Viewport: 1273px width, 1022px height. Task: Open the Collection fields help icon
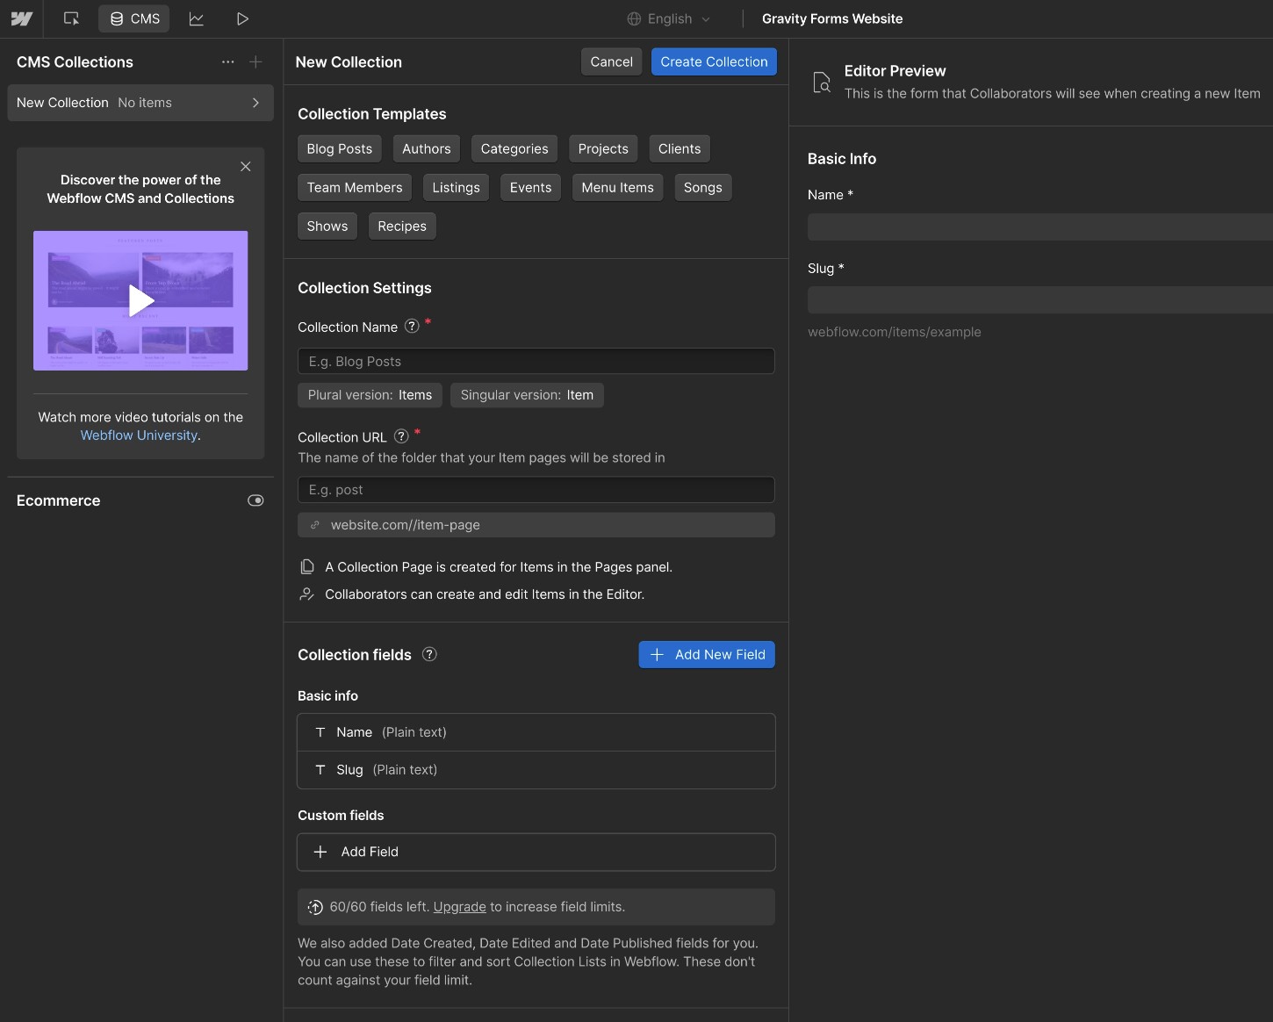[429, 654]
